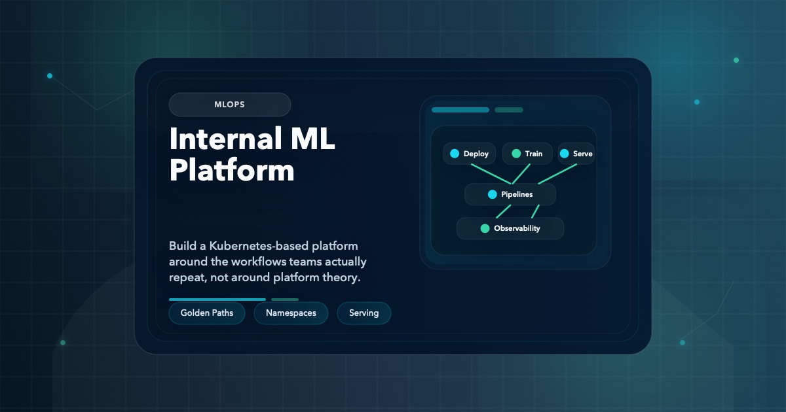Click the Observability node green dot
This screenshot has width=786, height=412.
click(x=485, y=228)
